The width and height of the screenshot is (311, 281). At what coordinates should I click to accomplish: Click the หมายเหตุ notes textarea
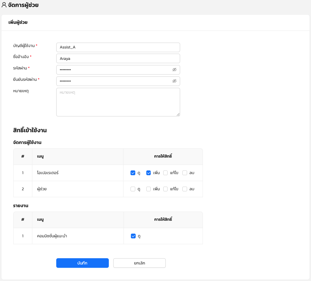coord(118,102)
